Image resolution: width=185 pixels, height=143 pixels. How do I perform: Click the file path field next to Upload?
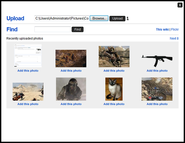[x=62, y=18]
